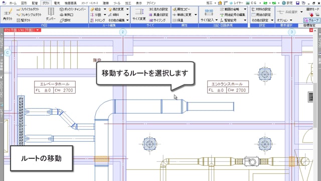This screenshot has height=181, width=321.
Task: Choose the ボックス・チャンバー tool
Action: click(73, 9)
